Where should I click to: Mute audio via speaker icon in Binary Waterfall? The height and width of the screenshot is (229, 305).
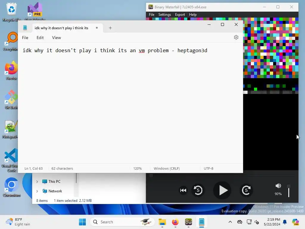[x=278, y=186]
